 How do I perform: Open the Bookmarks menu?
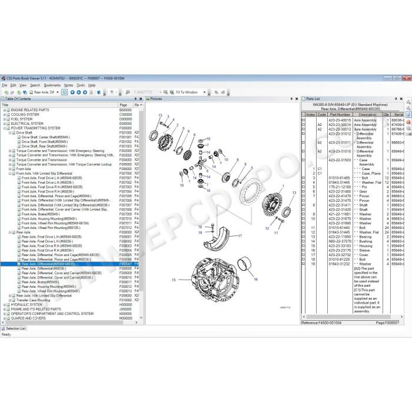52,85
